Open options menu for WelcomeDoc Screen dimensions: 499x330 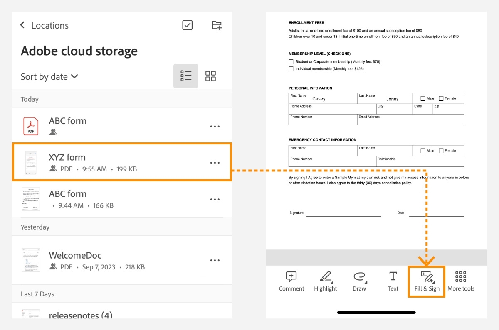pos(215,260)
